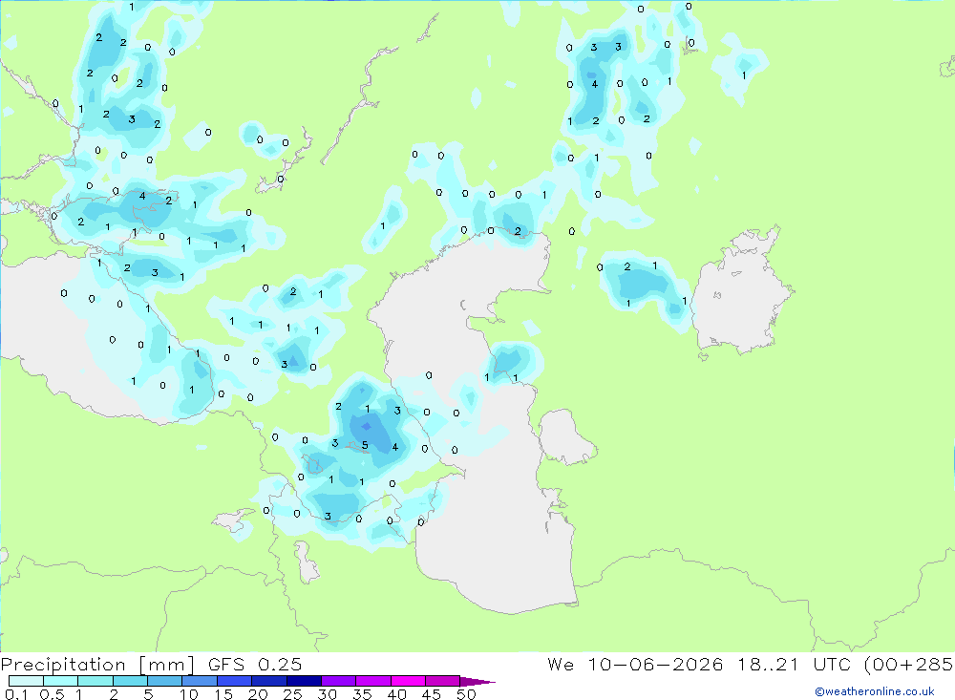Select the 10–15 mm legend swatch

click(200, 681)
